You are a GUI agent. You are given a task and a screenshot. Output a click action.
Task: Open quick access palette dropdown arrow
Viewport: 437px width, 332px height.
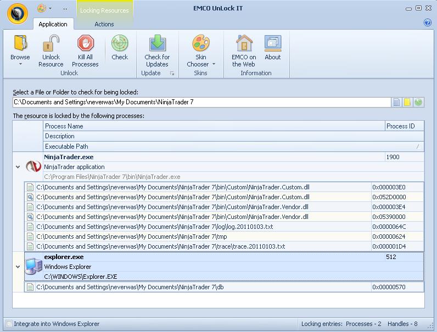50,8
